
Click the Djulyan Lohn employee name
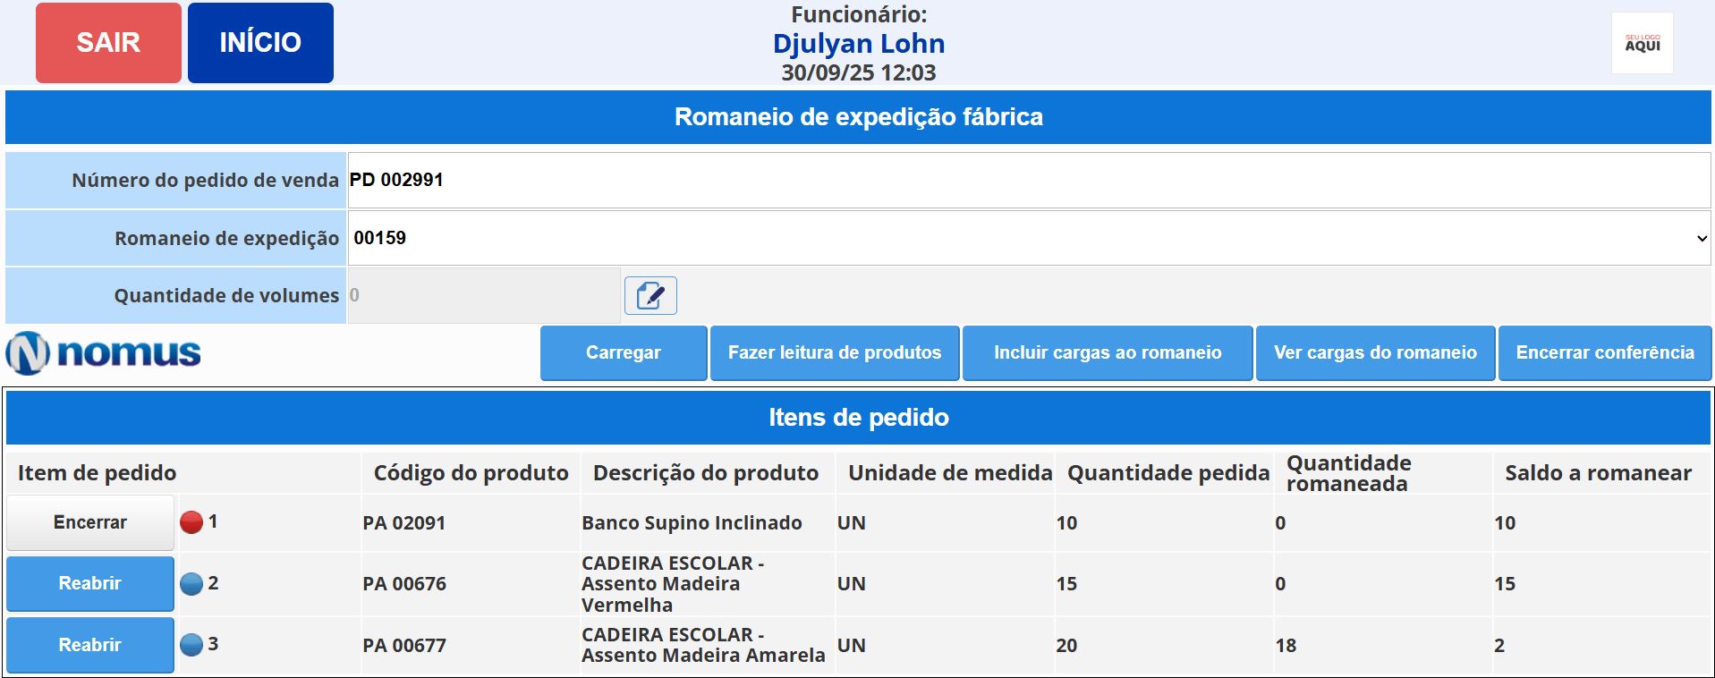858,44
